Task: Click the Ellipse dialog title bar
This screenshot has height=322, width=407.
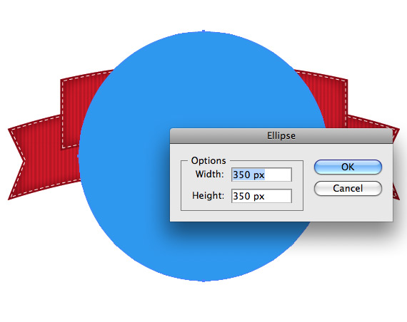Action: click(281, 136)
